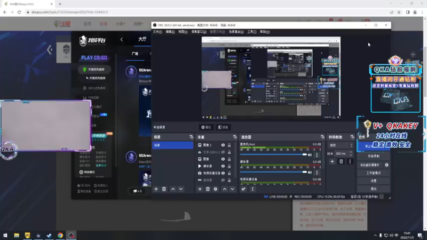Adjust the 300 ms duration stepper
Viewport: 427px width, 240px height.
click(x=351, y=154)
